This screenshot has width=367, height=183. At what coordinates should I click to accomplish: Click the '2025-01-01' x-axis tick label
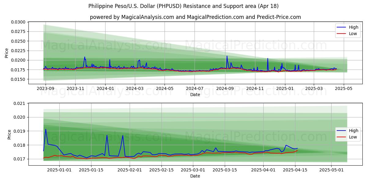click(59, 170)
